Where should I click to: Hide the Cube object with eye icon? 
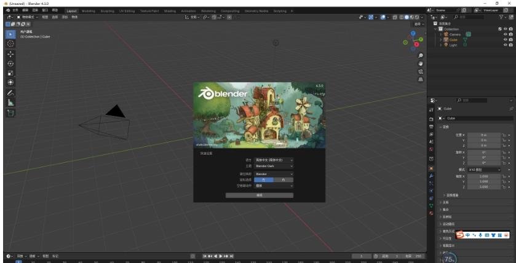click(x=506, y=39)
